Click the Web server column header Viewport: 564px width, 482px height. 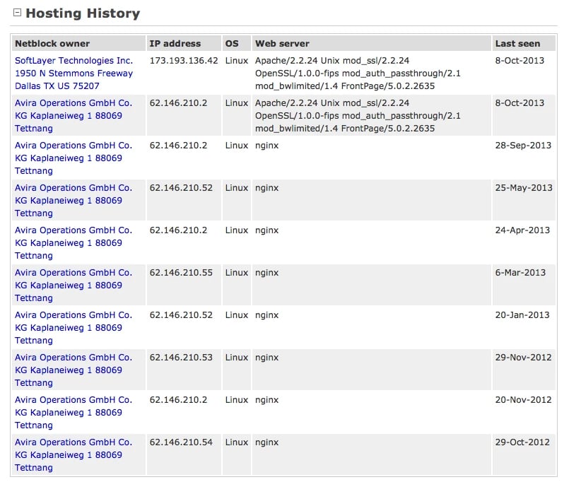point(282,44)
